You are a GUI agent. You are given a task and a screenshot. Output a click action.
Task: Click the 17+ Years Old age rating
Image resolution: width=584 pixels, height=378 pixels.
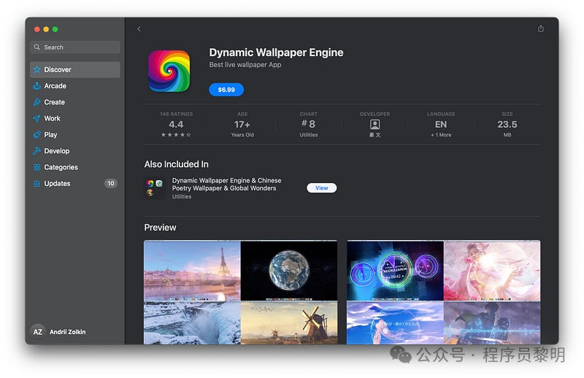tap(242, 125)
